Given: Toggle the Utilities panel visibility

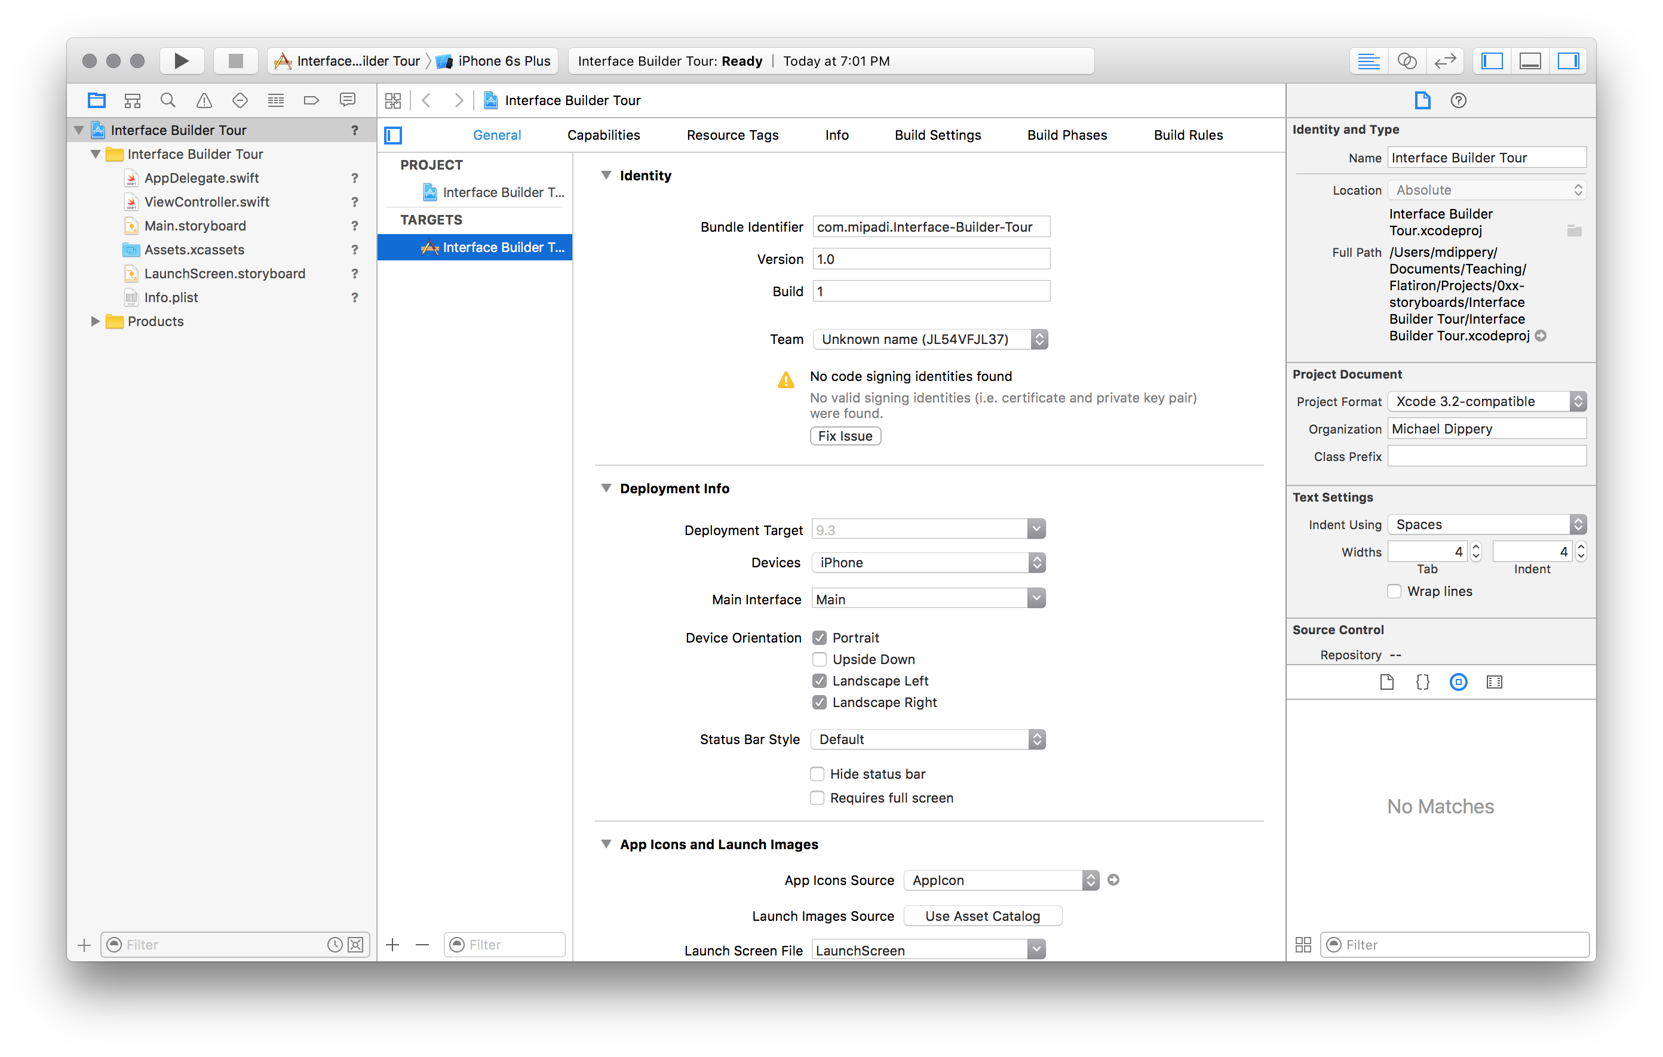Looking at the screenshot, I should pos(1569,61).
